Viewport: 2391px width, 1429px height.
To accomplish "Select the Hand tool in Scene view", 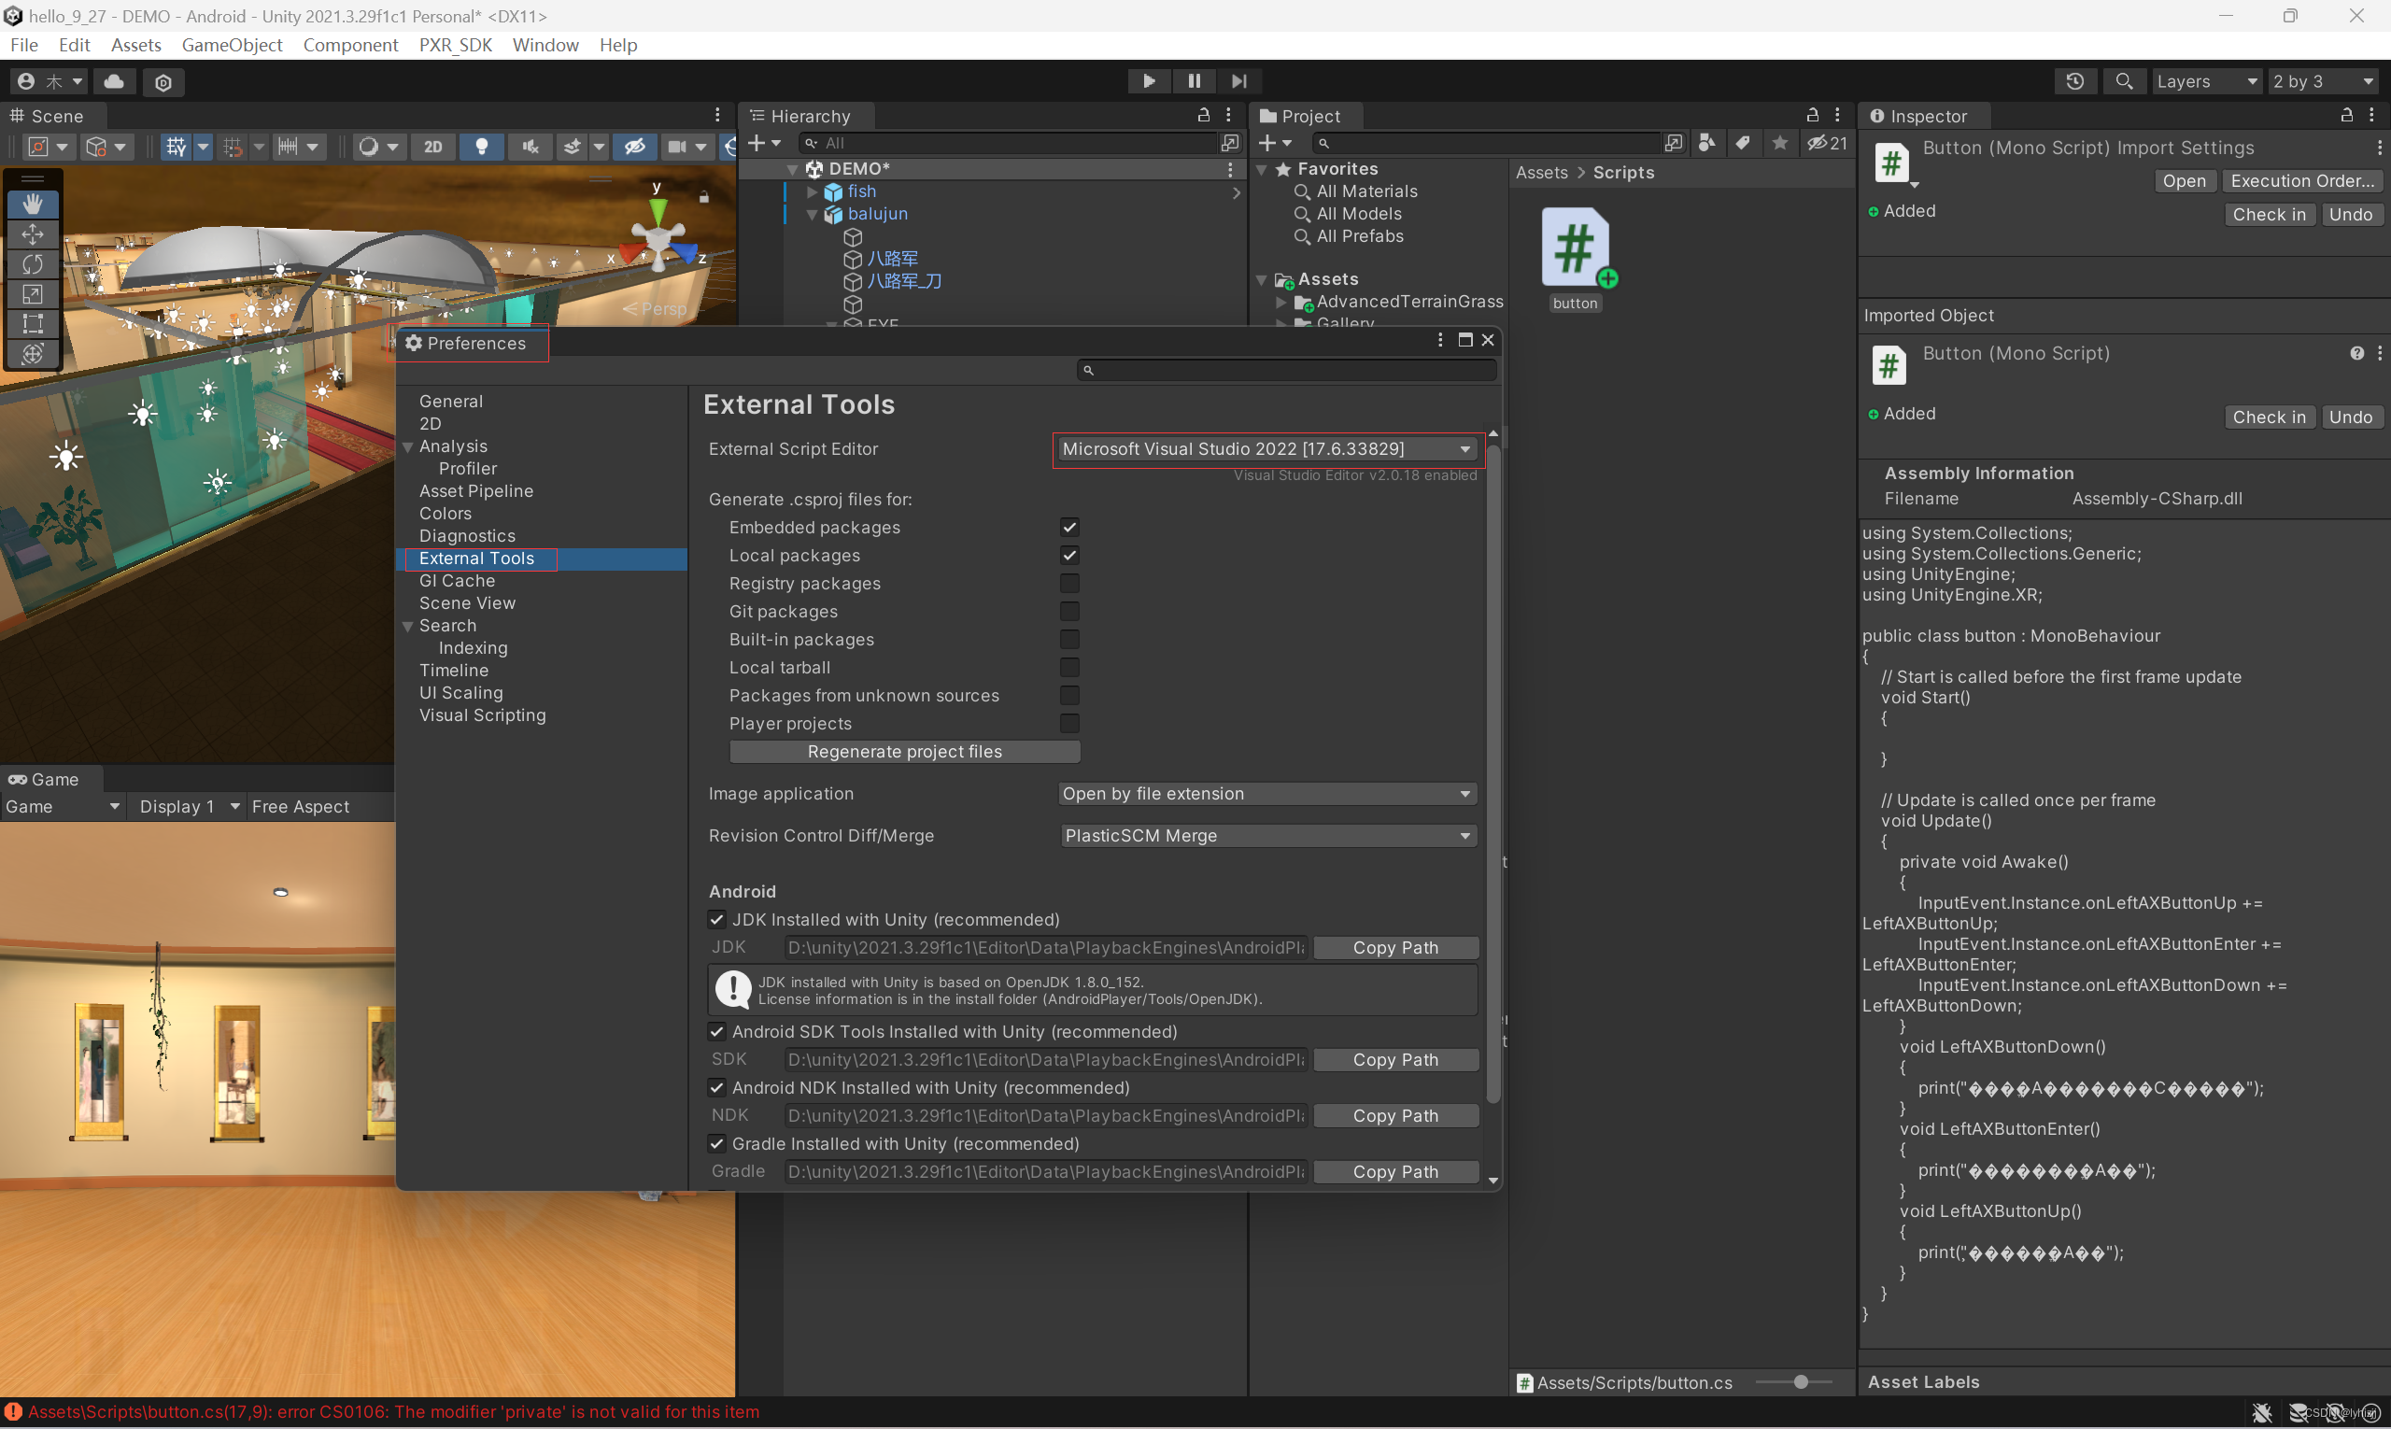I will 33,205.
